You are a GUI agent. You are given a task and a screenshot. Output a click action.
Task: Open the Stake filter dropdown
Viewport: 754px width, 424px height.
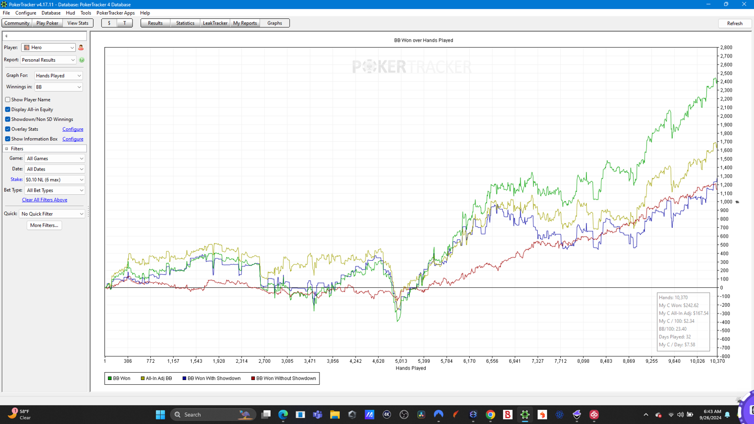pos(54,180)
